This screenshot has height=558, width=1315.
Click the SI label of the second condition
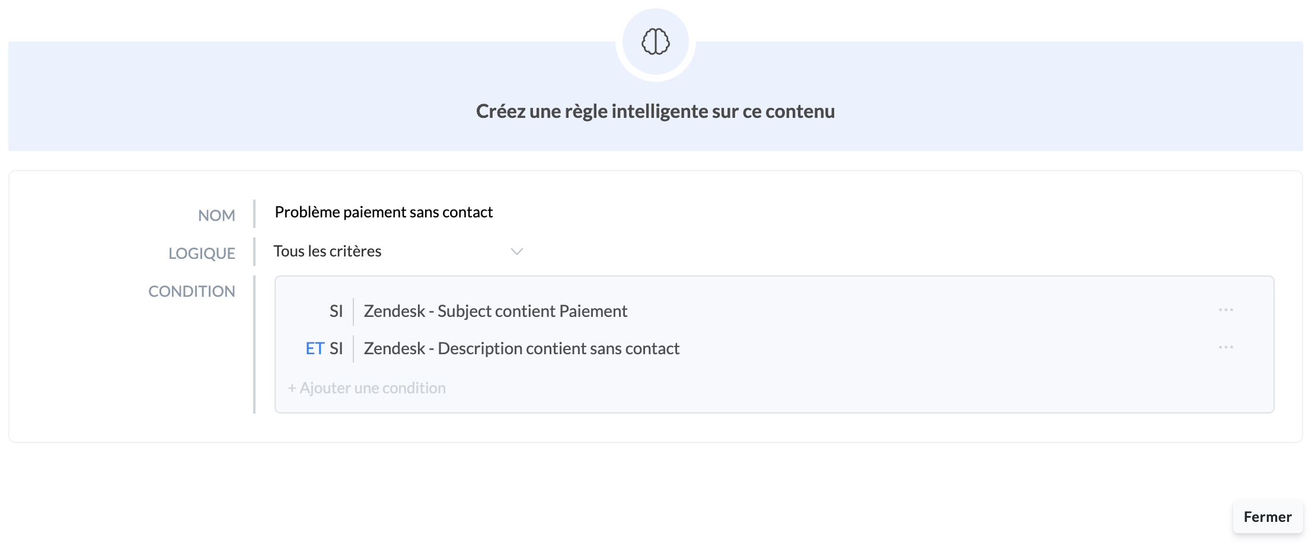pyautogui.click(x=336, y=348)
